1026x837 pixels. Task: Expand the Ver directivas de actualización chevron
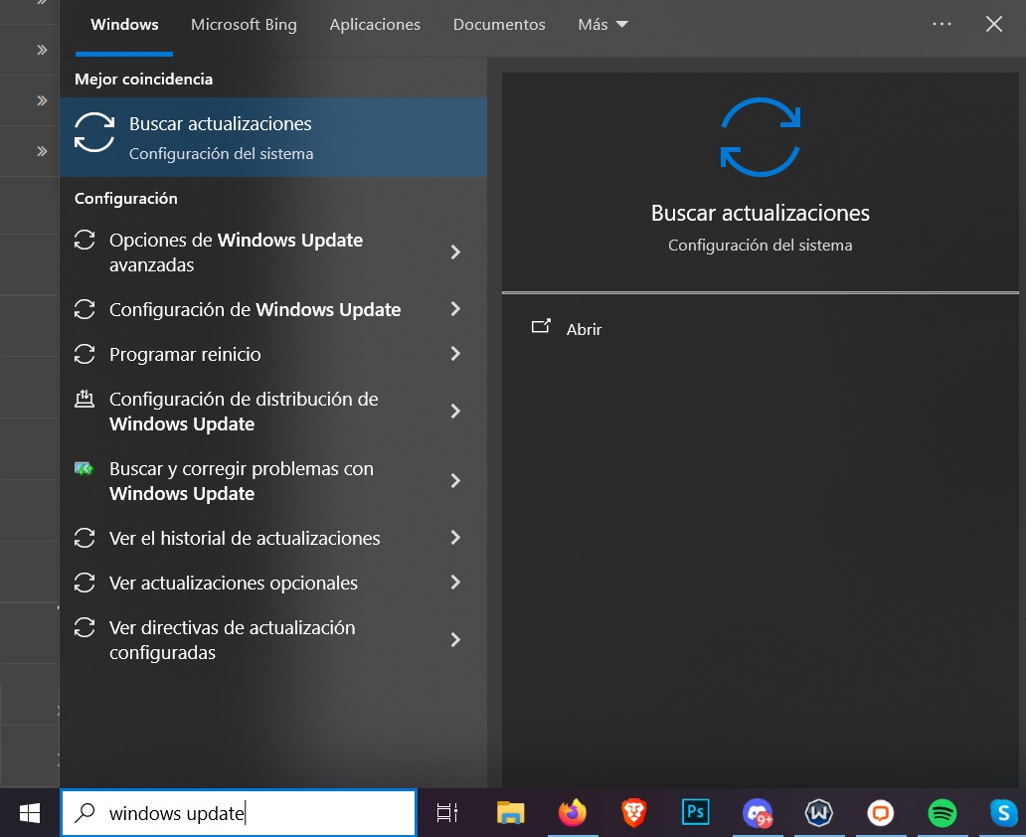[455, 640]
